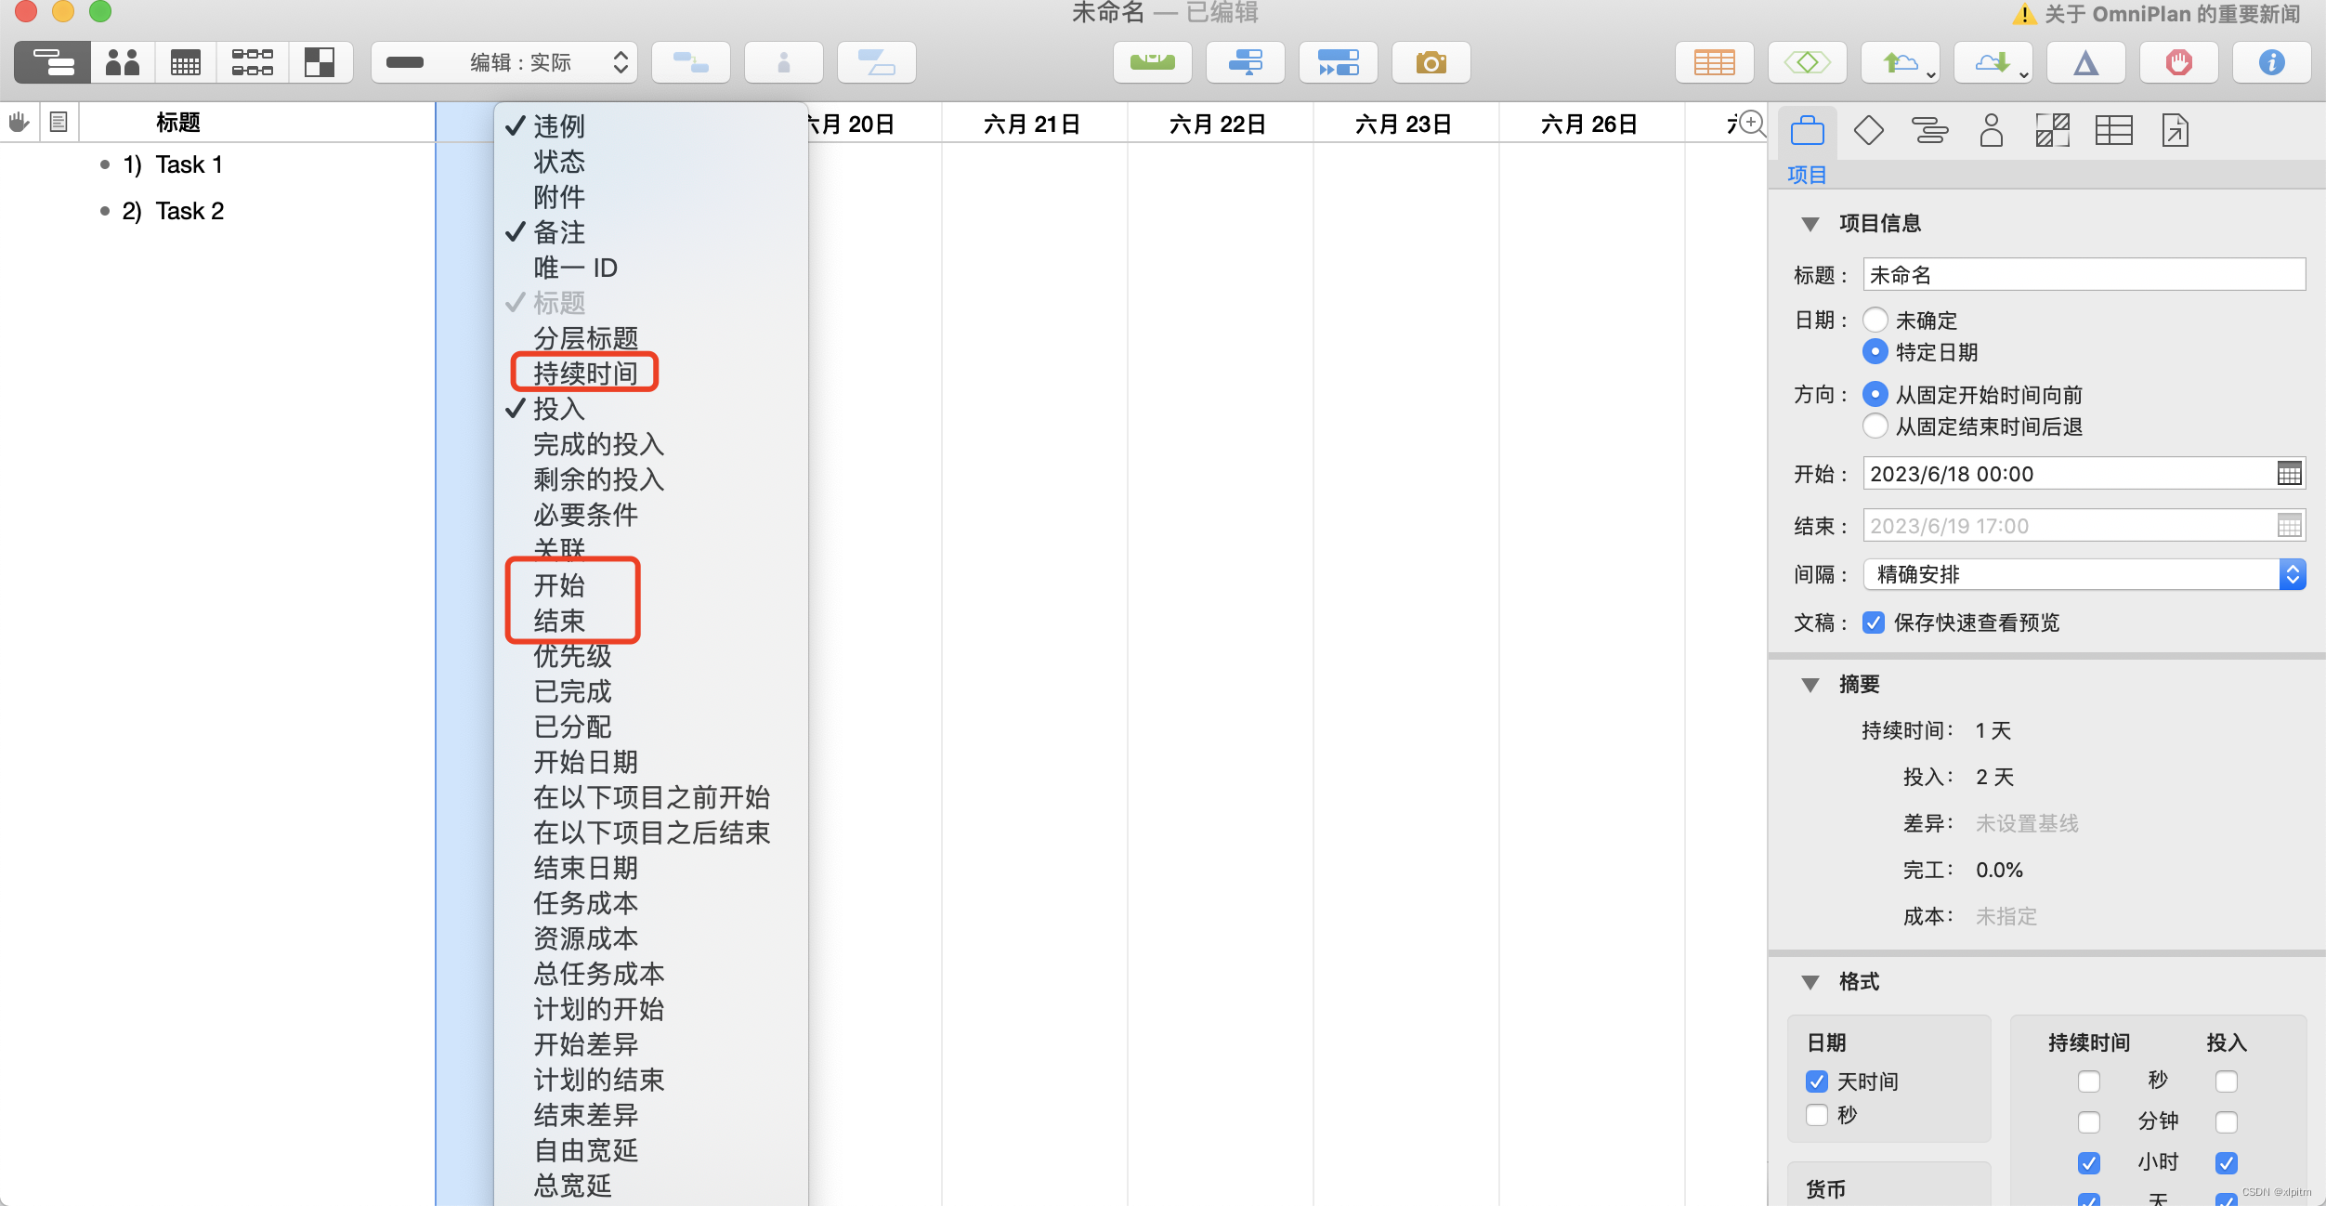The height and width of the screenshot is (1206, 2326).
Task: Select the Network view icon
Action: [253, 62]
